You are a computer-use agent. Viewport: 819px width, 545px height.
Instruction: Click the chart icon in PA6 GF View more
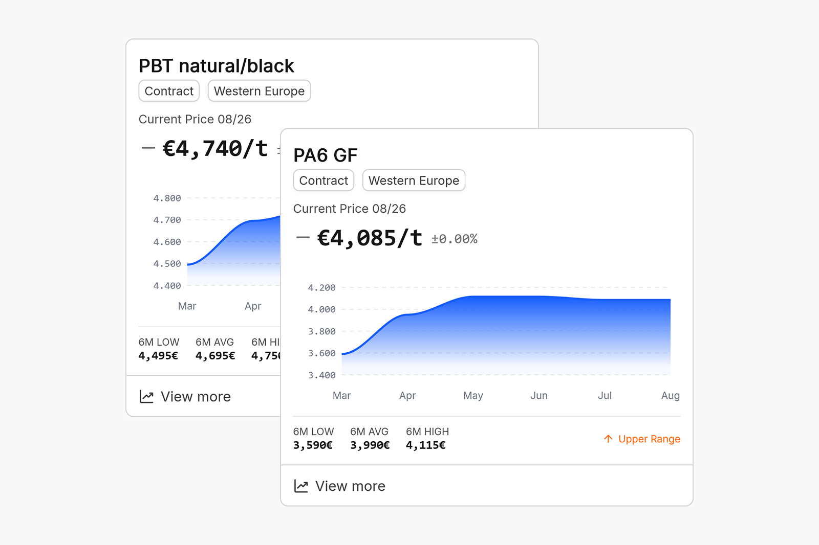click(301, 486)
